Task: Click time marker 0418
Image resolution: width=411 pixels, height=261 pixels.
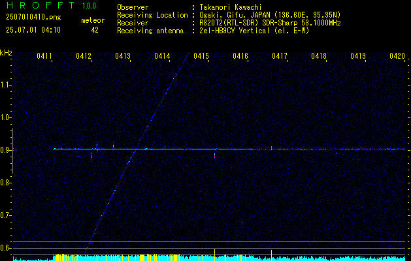Action: click(x=319, y=56)
